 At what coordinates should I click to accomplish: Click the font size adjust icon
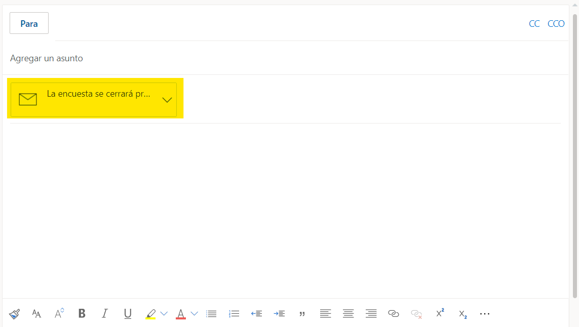tap(59, 313)
